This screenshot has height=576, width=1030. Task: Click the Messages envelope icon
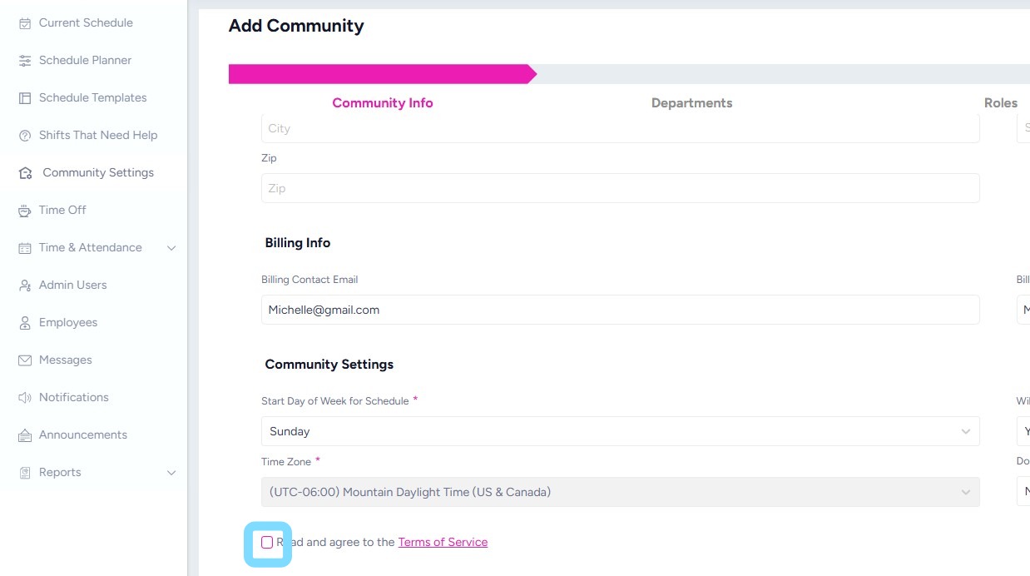25,360
